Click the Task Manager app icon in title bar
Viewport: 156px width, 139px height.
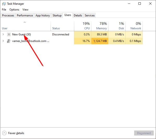click(4, 4)
